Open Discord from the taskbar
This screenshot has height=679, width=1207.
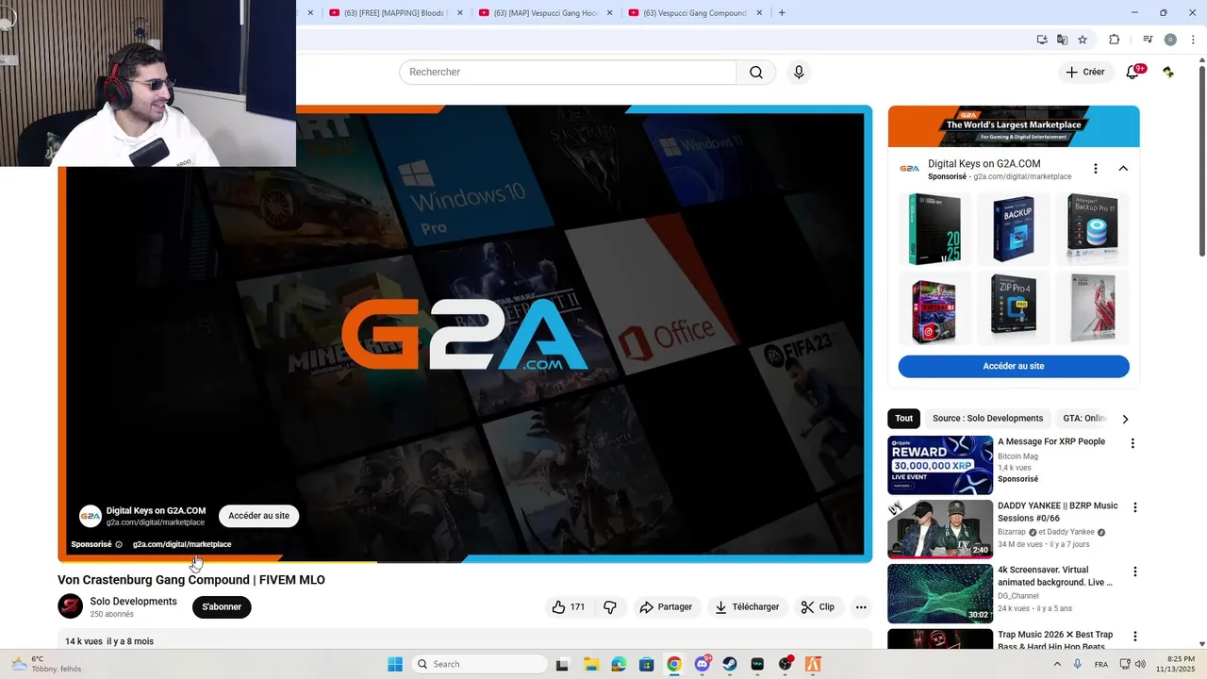coord(703,664)
